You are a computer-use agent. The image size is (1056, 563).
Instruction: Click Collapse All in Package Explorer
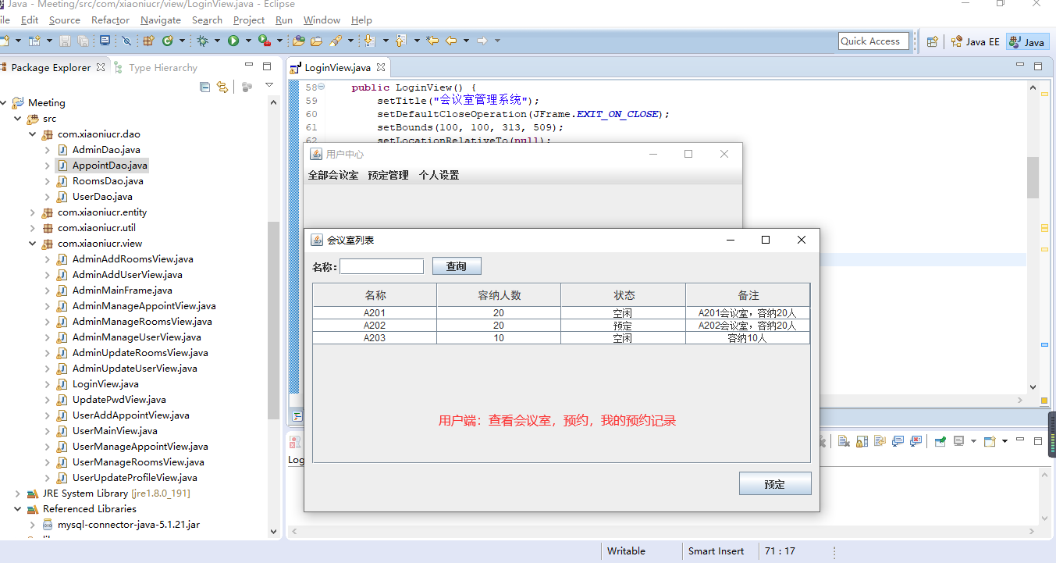point(205,87)
